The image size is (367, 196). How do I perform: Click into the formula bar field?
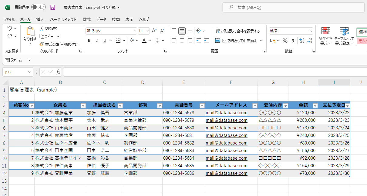[x=215, y=72]
